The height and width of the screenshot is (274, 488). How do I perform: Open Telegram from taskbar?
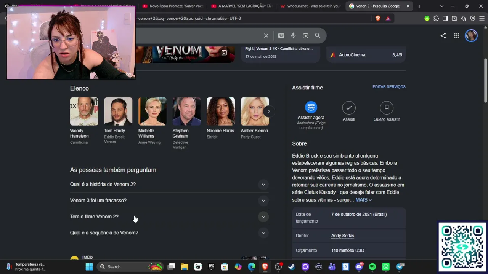(x=400, y=267)
